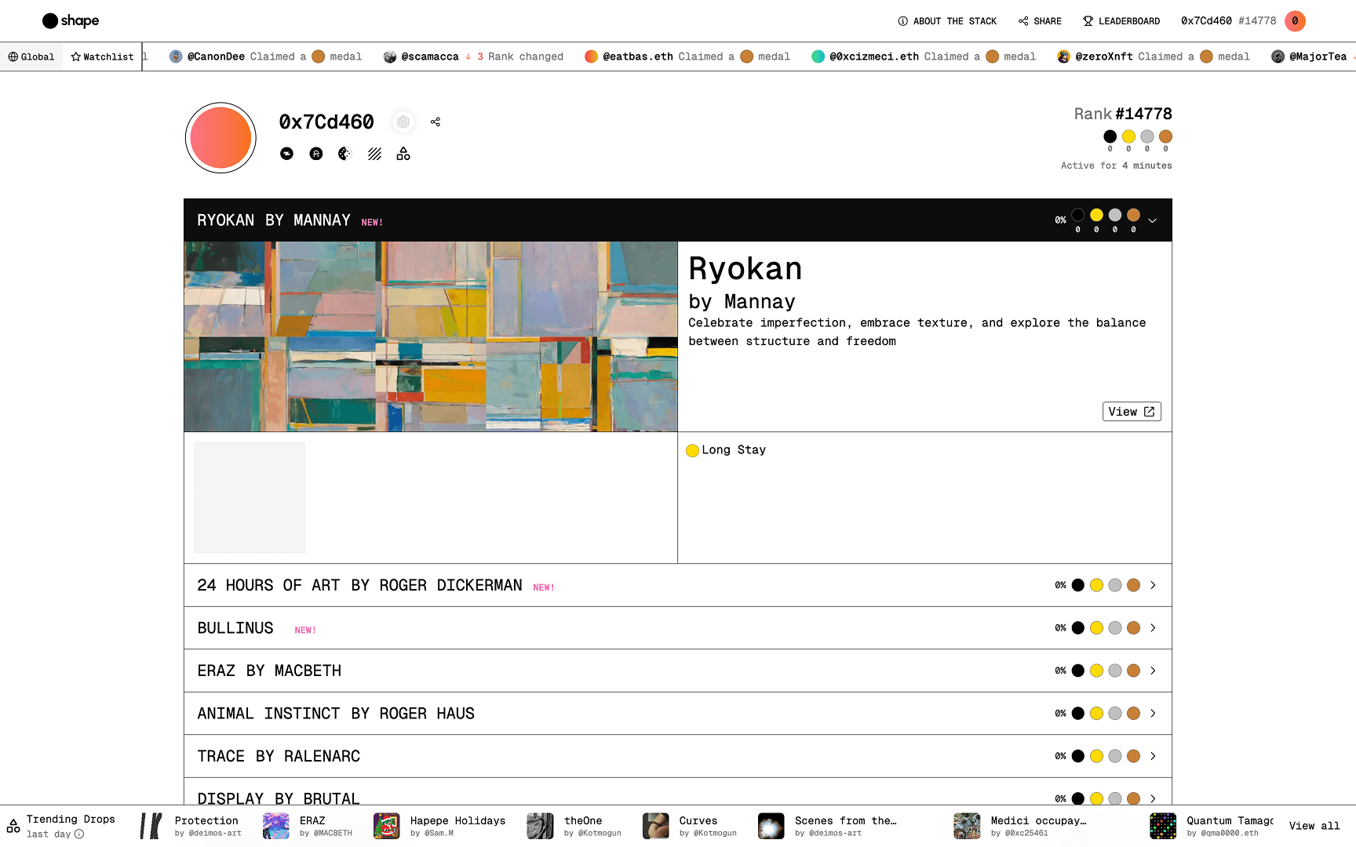Click the half-dotted circle icon under the address

344,154
